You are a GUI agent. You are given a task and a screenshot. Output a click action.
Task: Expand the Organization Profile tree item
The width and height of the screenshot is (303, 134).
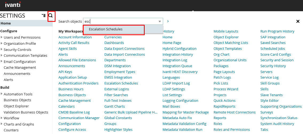pyautogui.click(x=2, y=43)
